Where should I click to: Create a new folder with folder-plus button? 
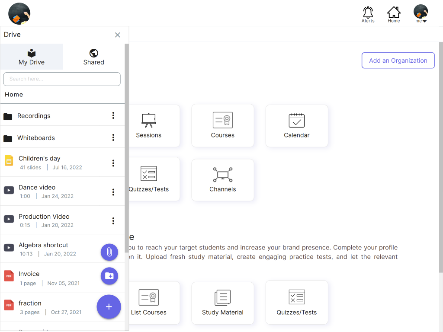(109, 276)
